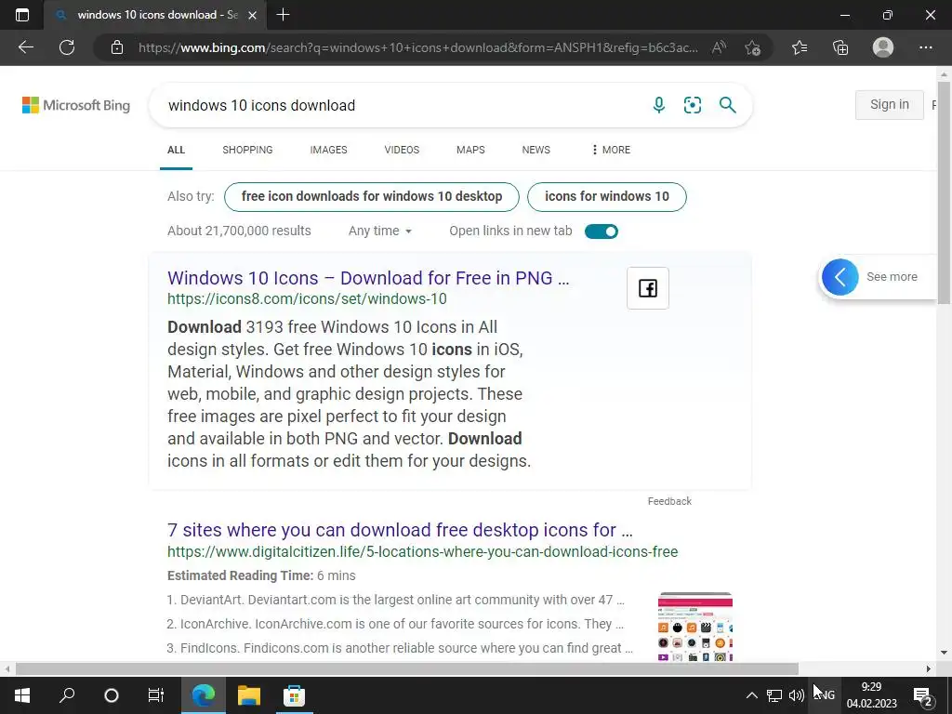Viewport: 952px width, 714px height.
Task: Open the browser profile icon
Action: [x=883, y=47]
